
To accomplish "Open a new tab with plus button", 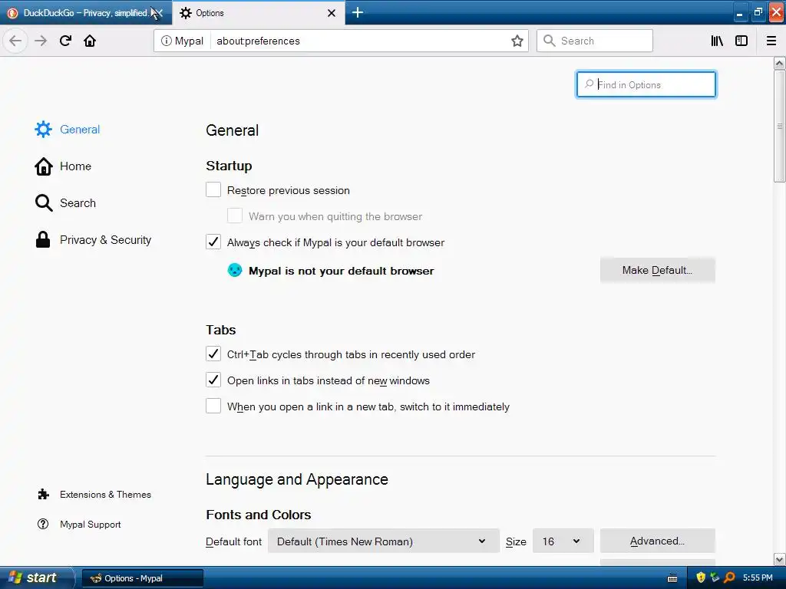I will coord(358,12).
